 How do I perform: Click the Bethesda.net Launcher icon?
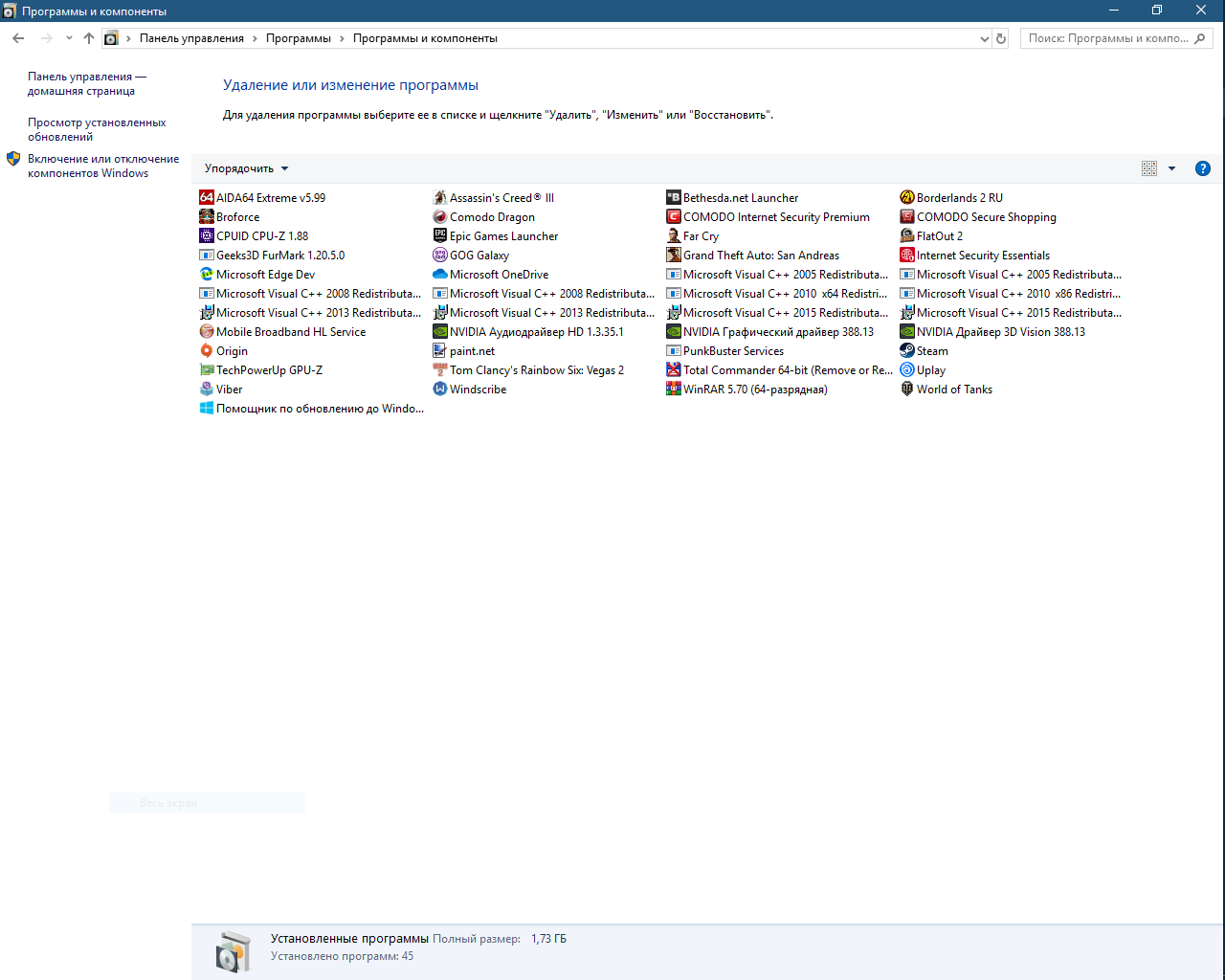tap(674, 198)
